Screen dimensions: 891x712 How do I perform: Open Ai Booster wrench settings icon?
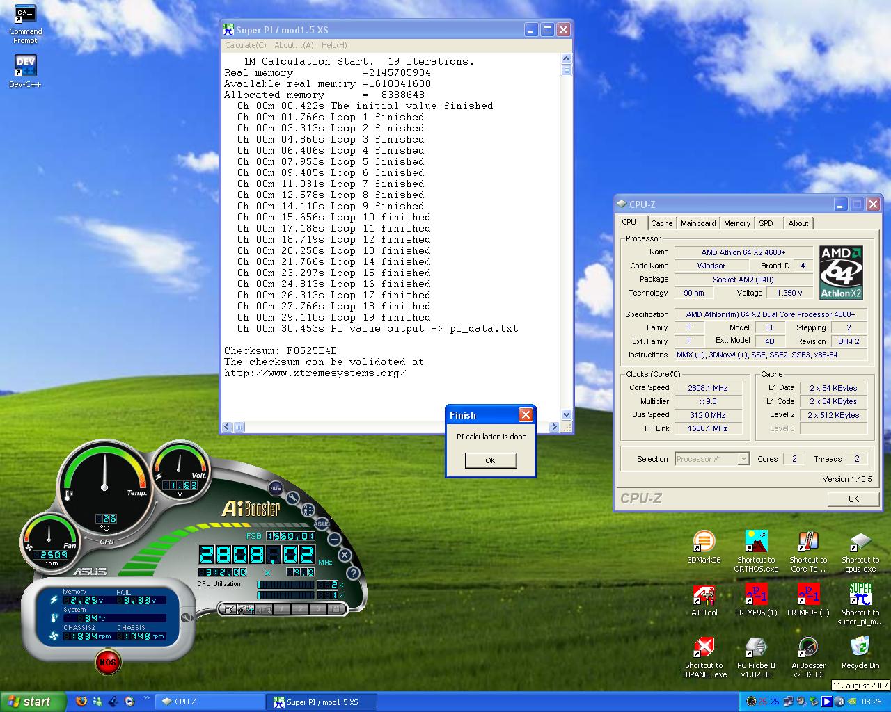click(292, 498)
